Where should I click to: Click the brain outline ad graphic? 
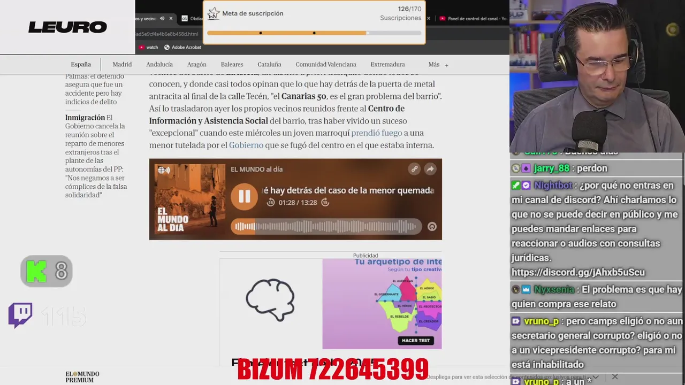point(270,299)
